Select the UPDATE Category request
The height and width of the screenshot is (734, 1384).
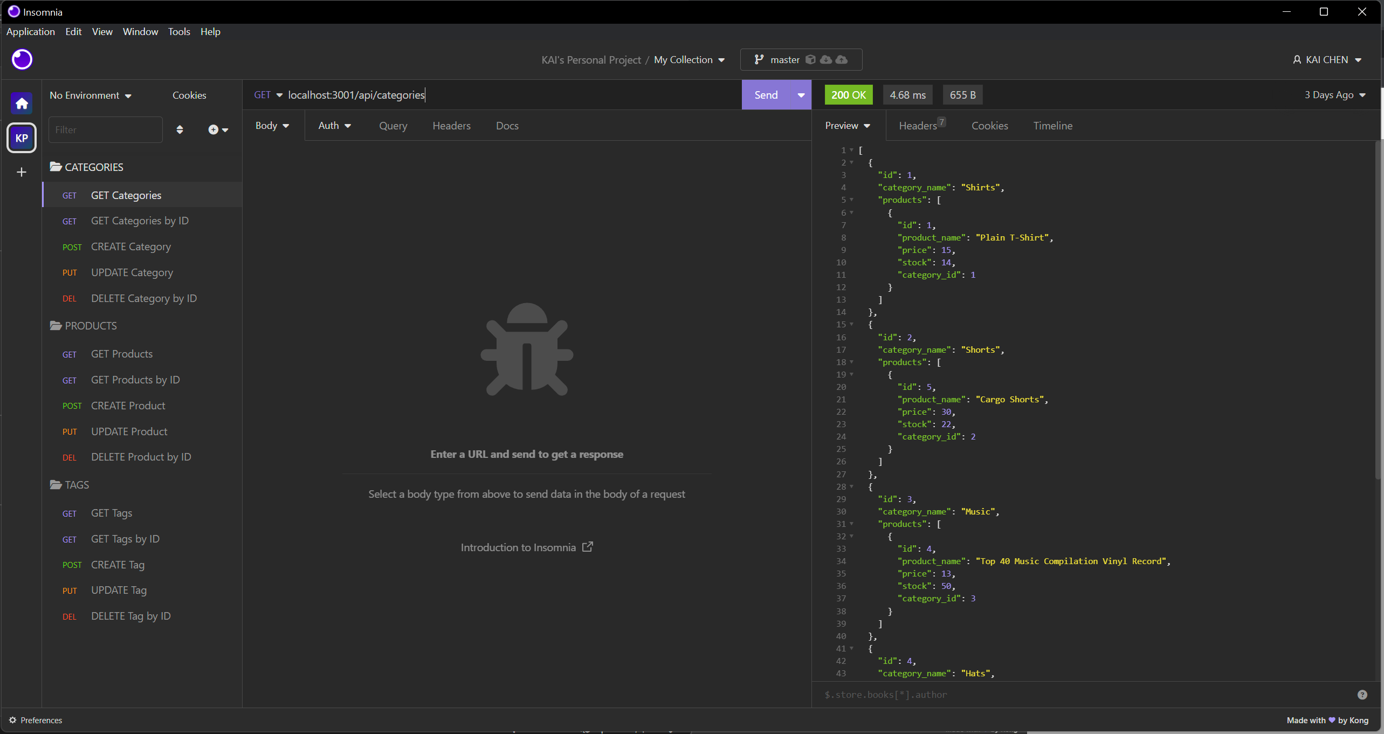pyautogui.click(x=142, y=272)
